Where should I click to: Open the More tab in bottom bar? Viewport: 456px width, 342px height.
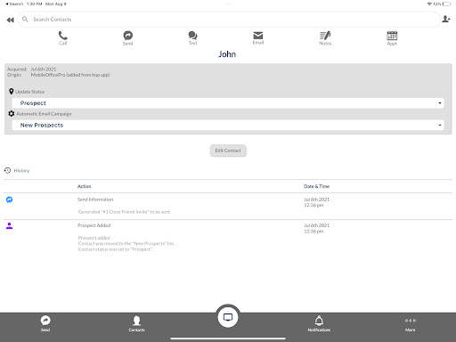pyautogui.click(x=411, y=324)
